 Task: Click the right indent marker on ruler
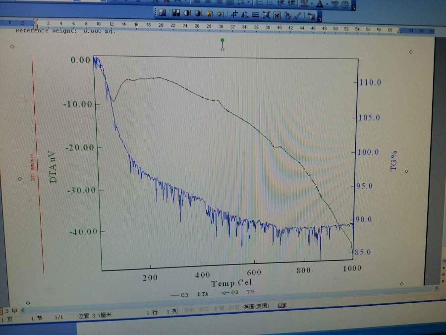tap(399, 31)
